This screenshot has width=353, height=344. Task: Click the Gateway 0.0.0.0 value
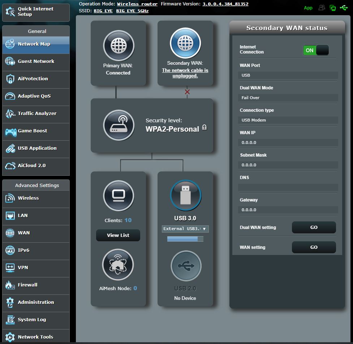click(x=288, y=210)
